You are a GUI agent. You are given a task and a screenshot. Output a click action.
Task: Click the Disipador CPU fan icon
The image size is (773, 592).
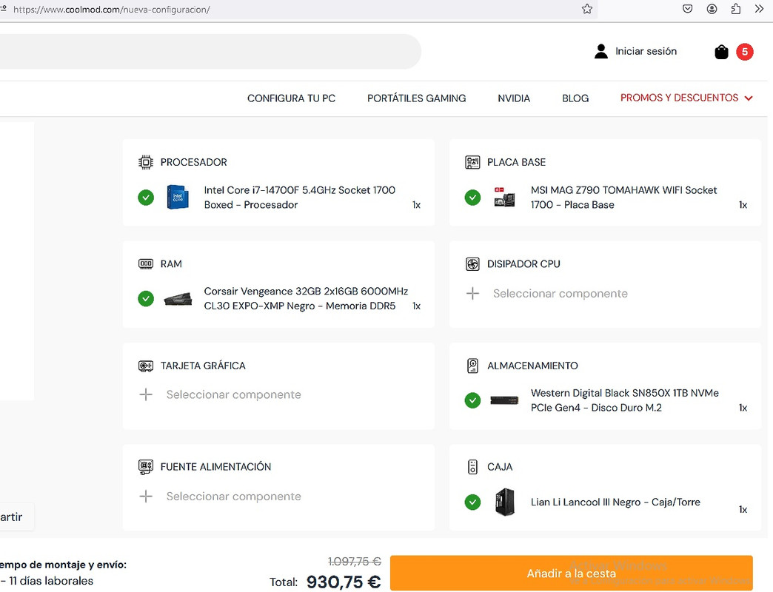tap(472, 264)
